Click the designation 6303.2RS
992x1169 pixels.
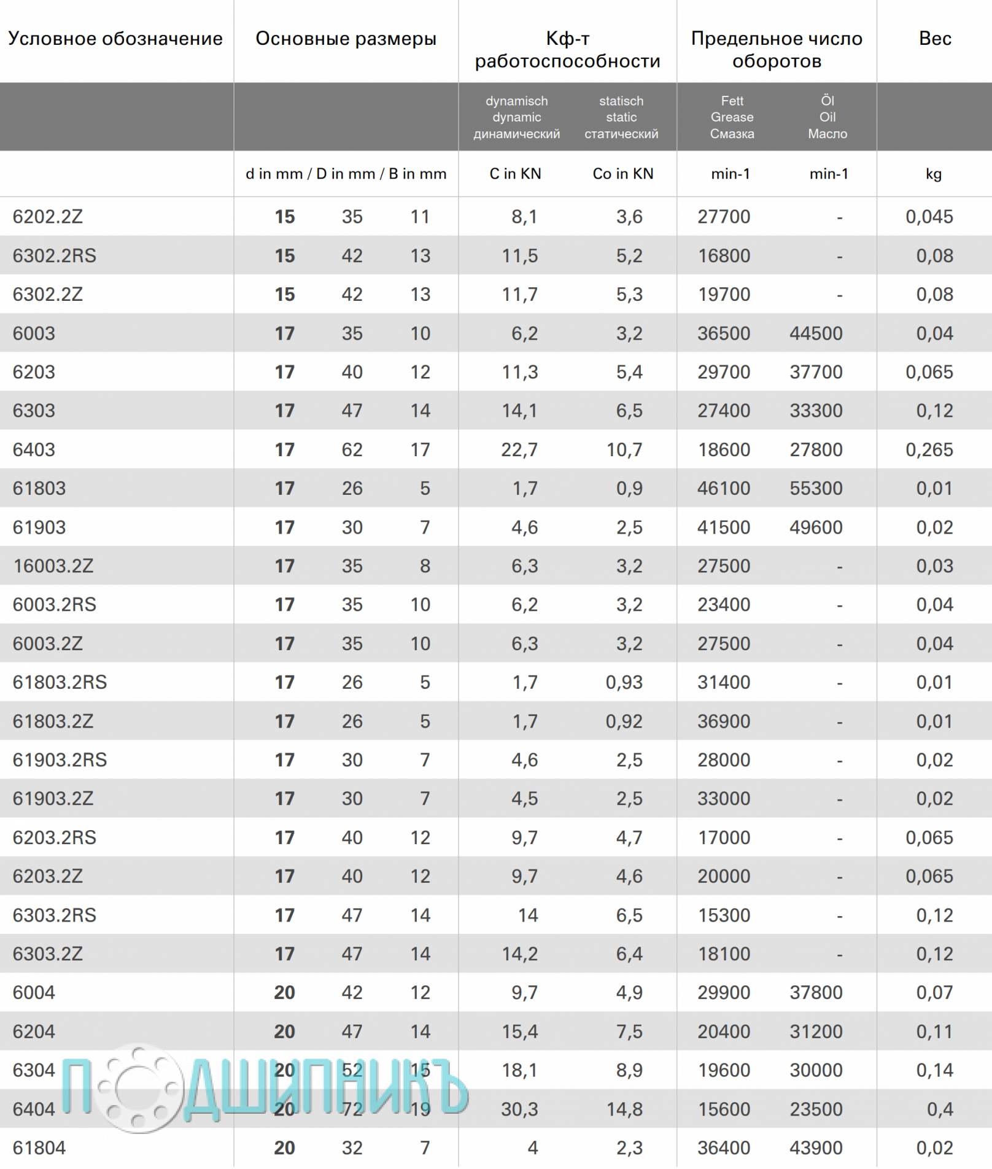tap(55, 915)
